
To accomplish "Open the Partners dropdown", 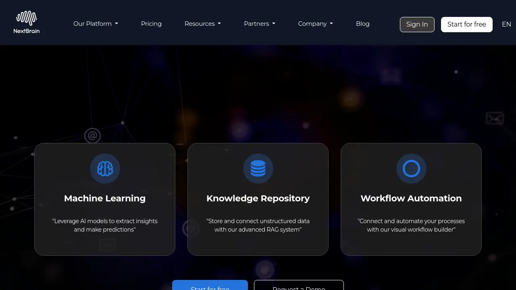I will (259, 23).
